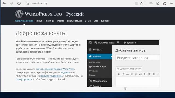Open the Документация menu item

coord(74,21)
